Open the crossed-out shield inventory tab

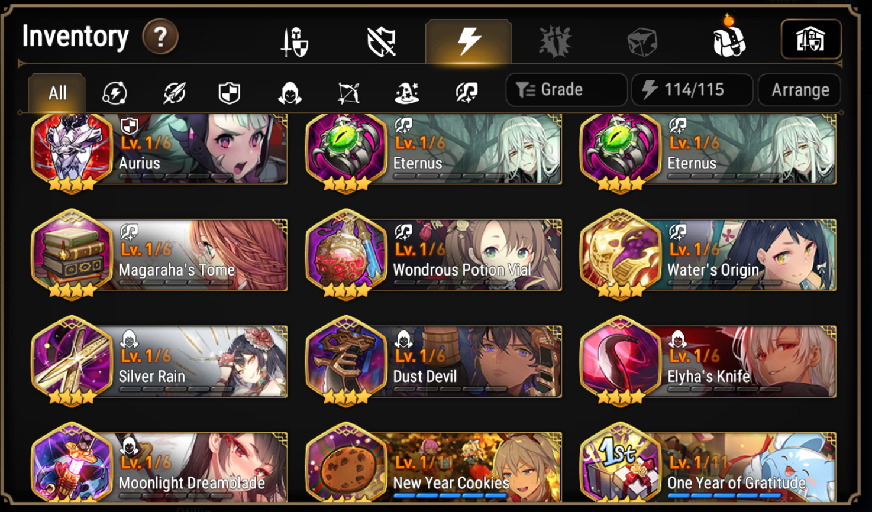coord(382,42)
